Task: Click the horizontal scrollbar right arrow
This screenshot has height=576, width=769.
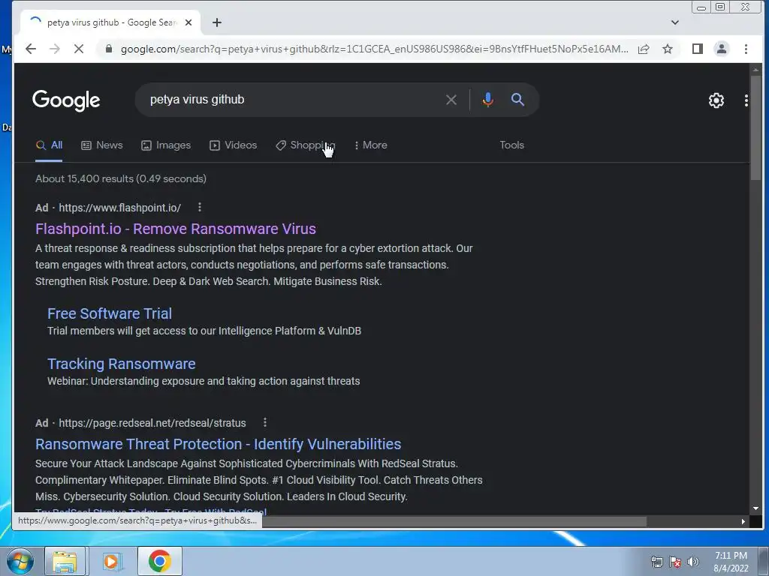Action: (743, 522)
